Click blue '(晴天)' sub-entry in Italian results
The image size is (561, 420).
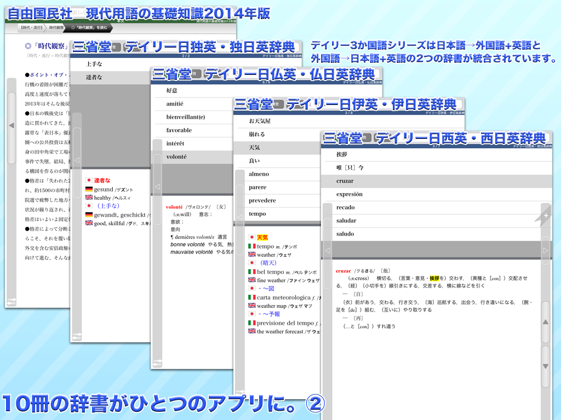tap(268, 263)
